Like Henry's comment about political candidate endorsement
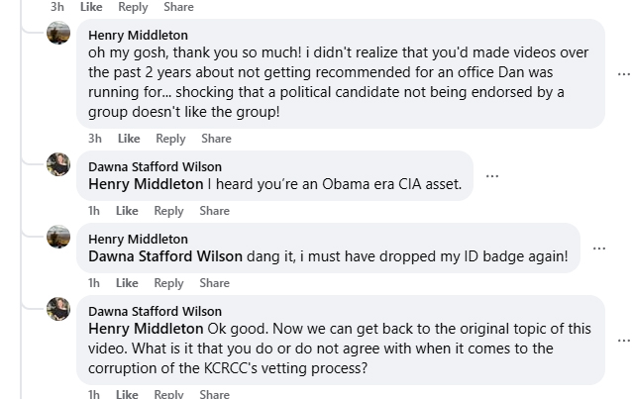Image resolution: width=632 pixels, height=399 pixels. pos(129,139)
